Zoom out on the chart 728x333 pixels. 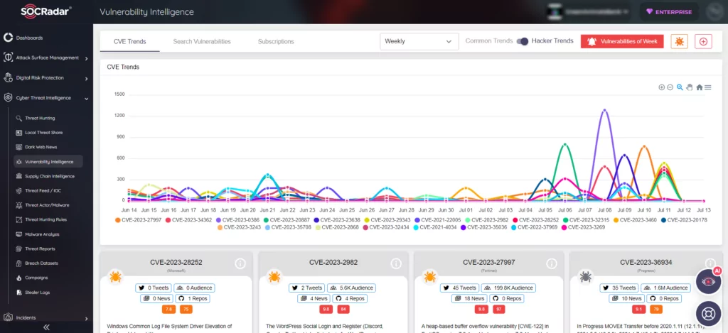point(670,87)
